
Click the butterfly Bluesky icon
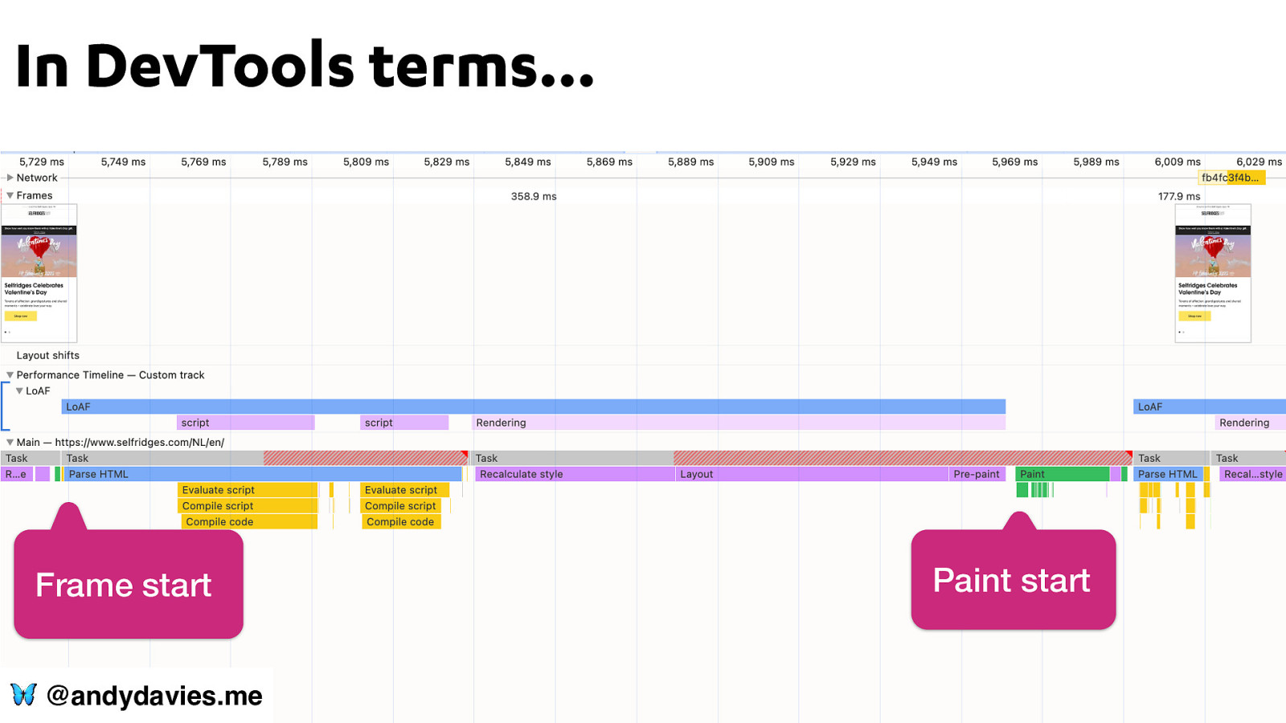23,695
